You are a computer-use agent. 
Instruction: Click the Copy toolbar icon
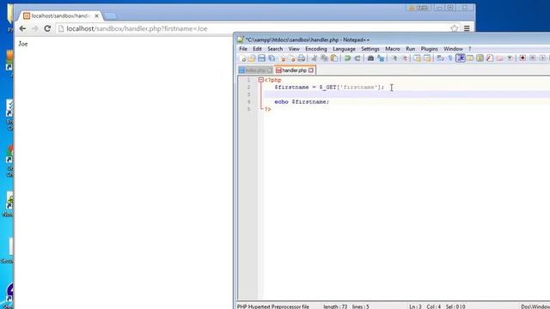pyautogui.click(x=324, y=58)
